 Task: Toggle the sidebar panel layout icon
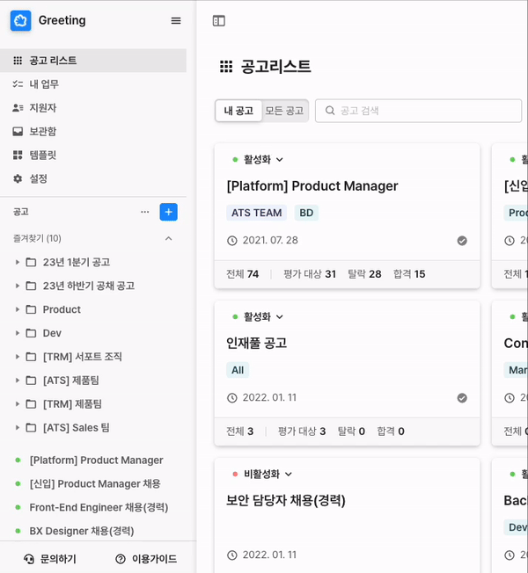(x=219, y=21)
